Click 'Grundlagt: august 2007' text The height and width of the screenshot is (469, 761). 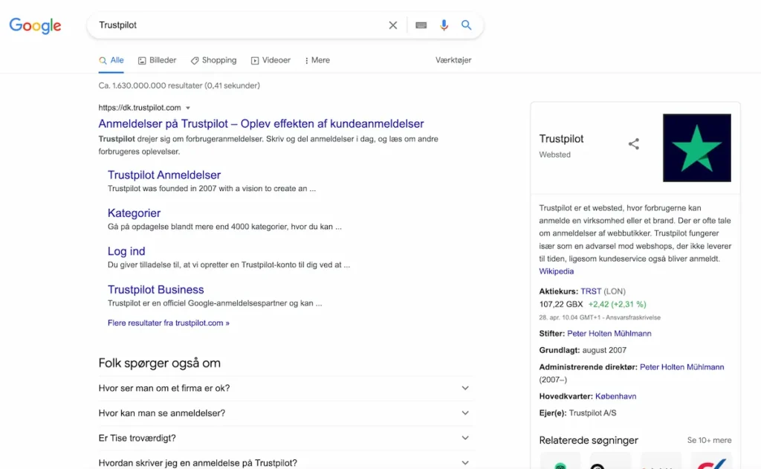583,350
